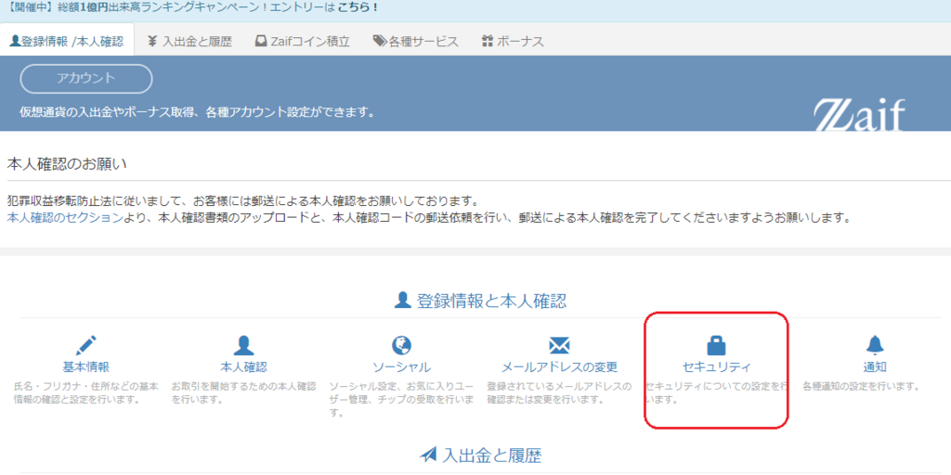
Task: Click the envelope icon above メールアドレスの変更
Action: click(x=558, y=345)
